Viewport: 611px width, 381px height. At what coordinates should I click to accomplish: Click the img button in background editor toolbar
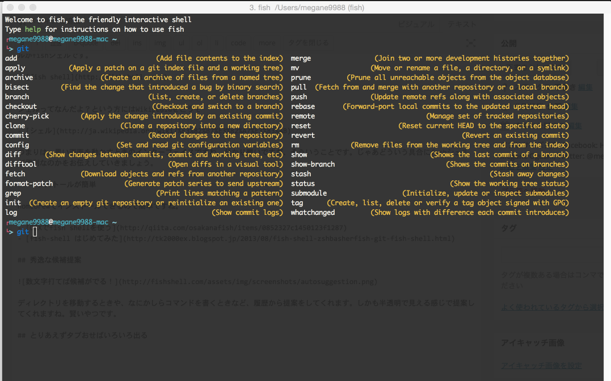160,43
